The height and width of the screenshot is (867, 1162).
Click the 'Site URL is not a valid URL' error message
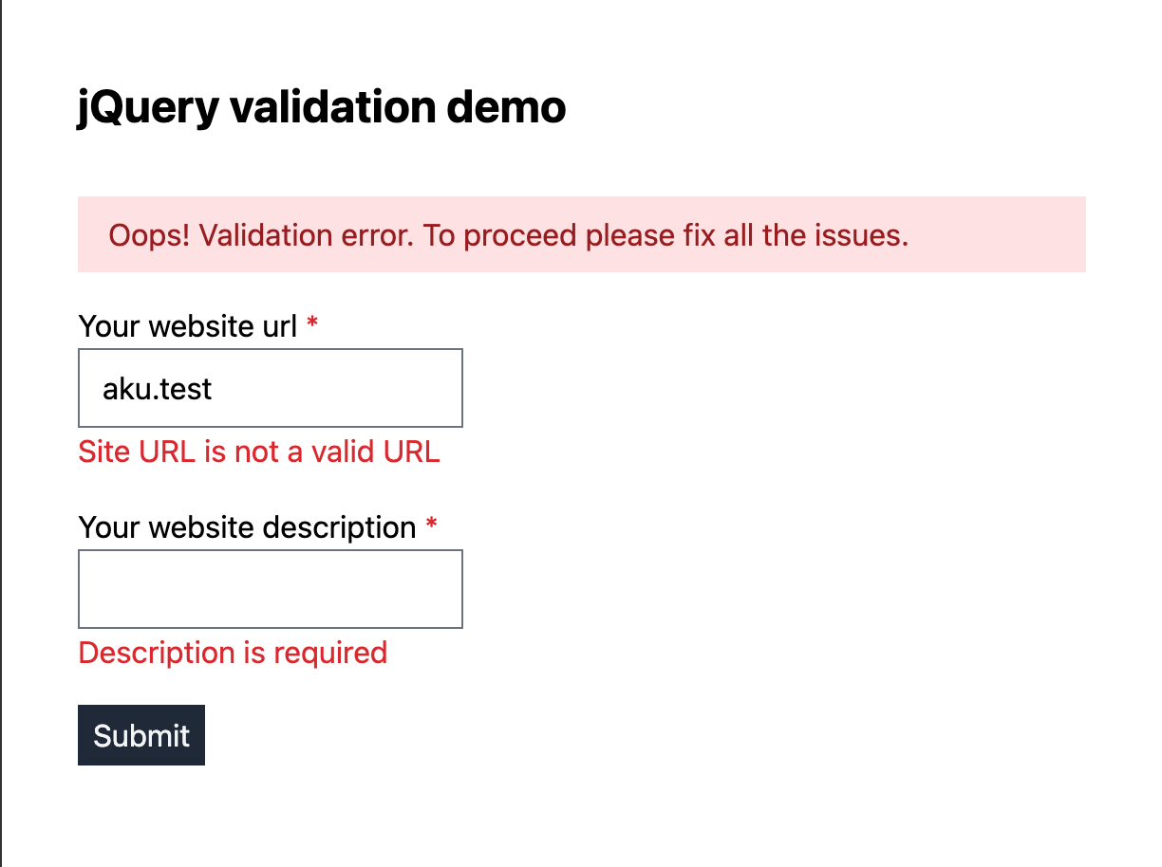point(258,452)
